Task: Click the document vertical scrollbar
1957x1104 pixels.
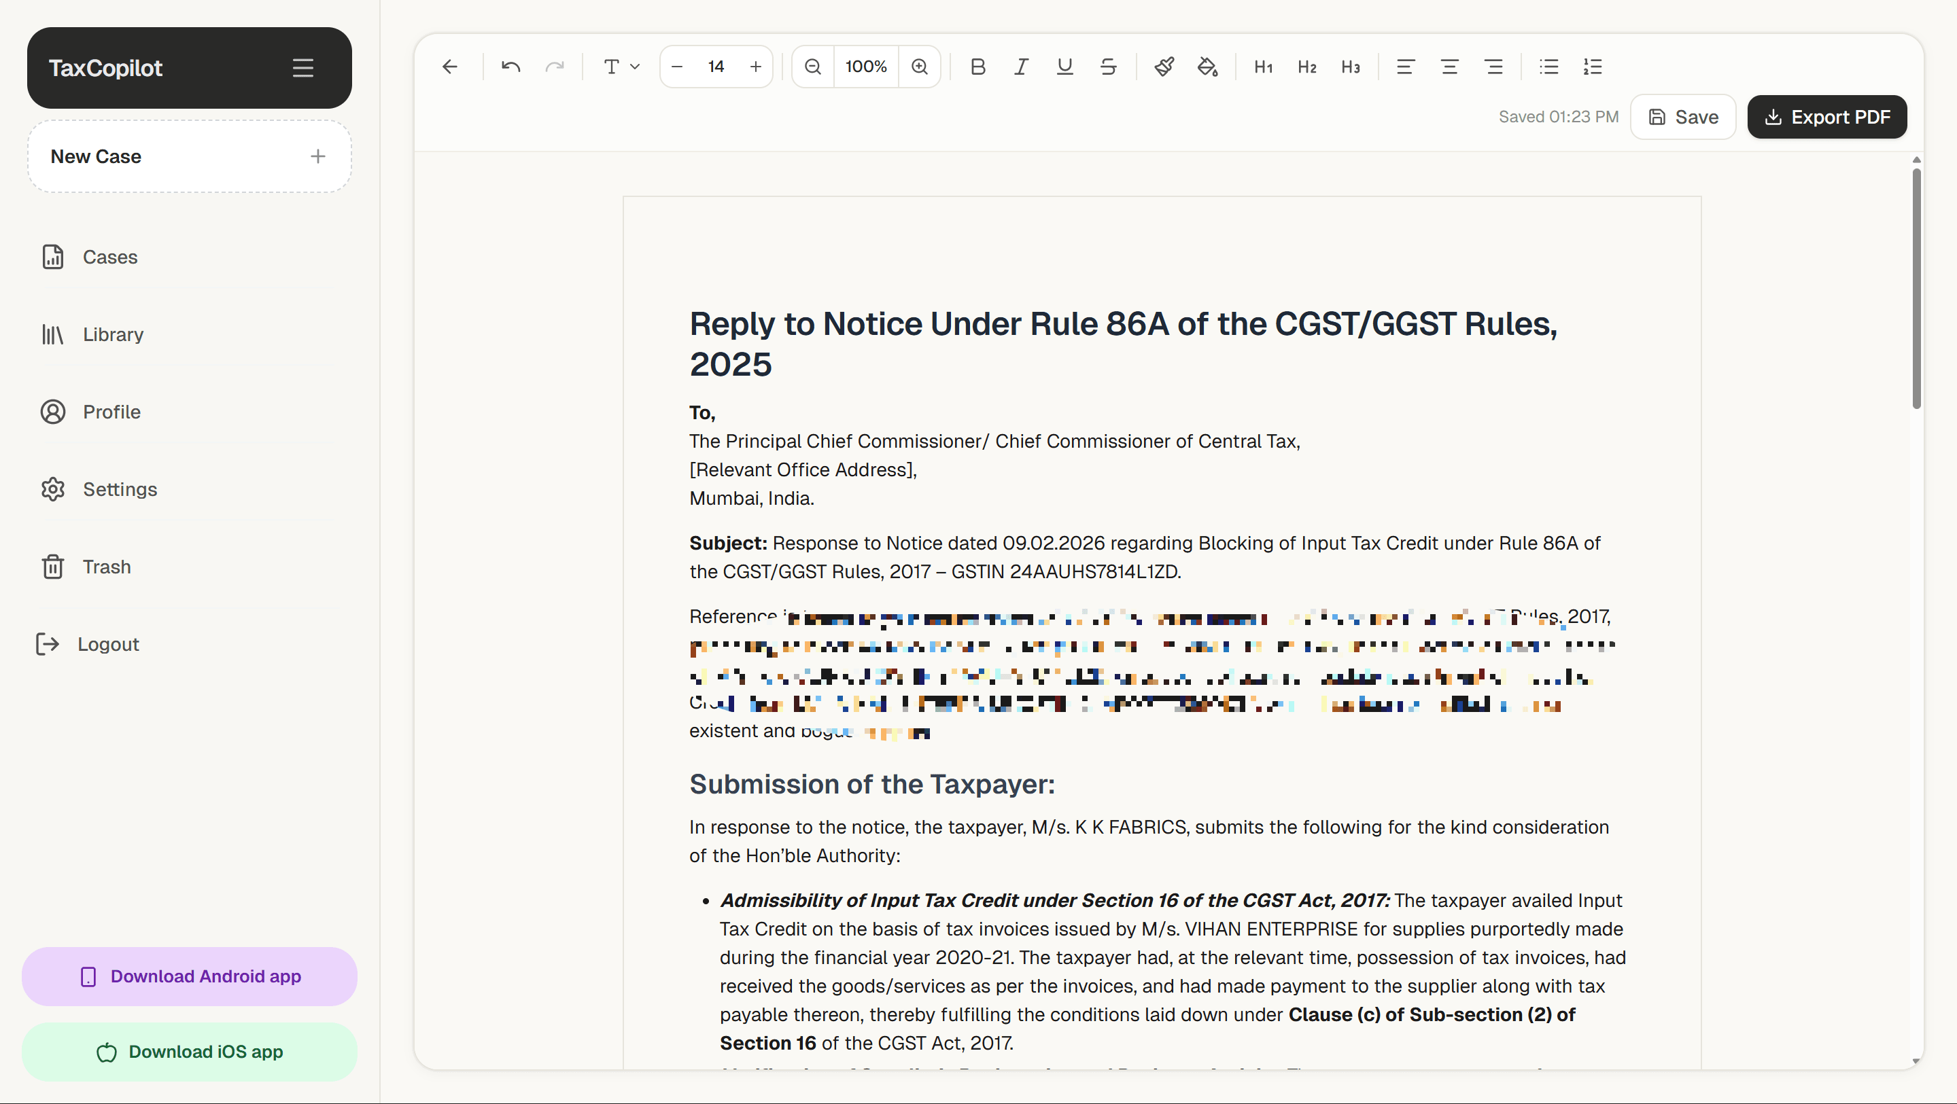Action: coord(1916,289)
